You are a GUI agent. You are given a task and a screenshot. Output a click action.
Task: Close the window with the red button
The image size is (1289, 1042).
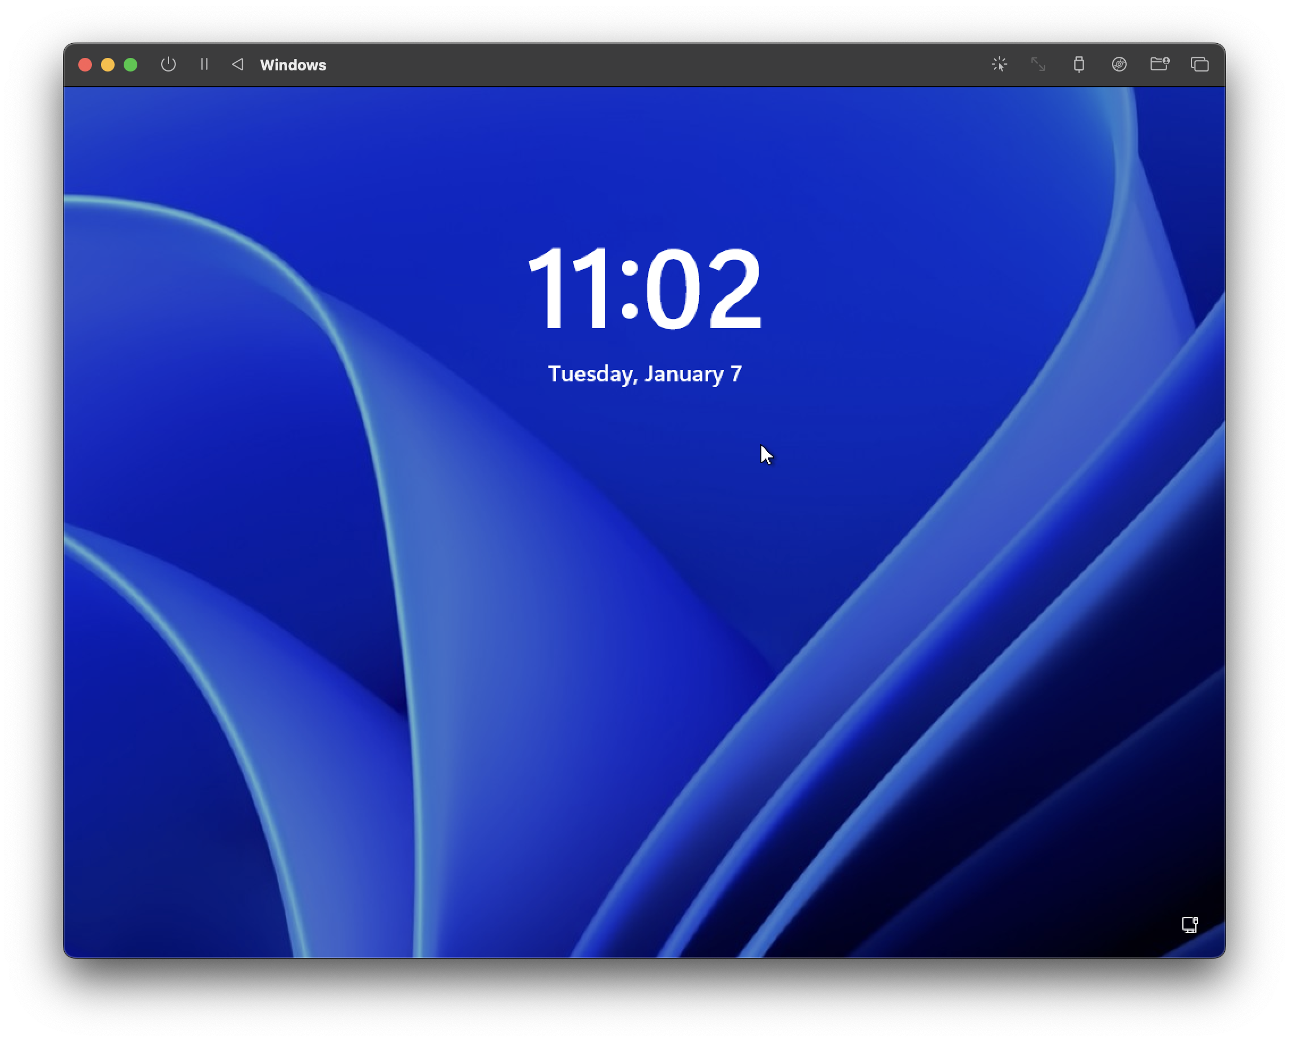85,65
